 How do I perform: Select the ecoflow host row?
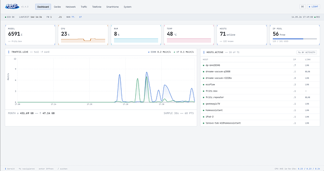pyautogui.click(x=260, y=85)
